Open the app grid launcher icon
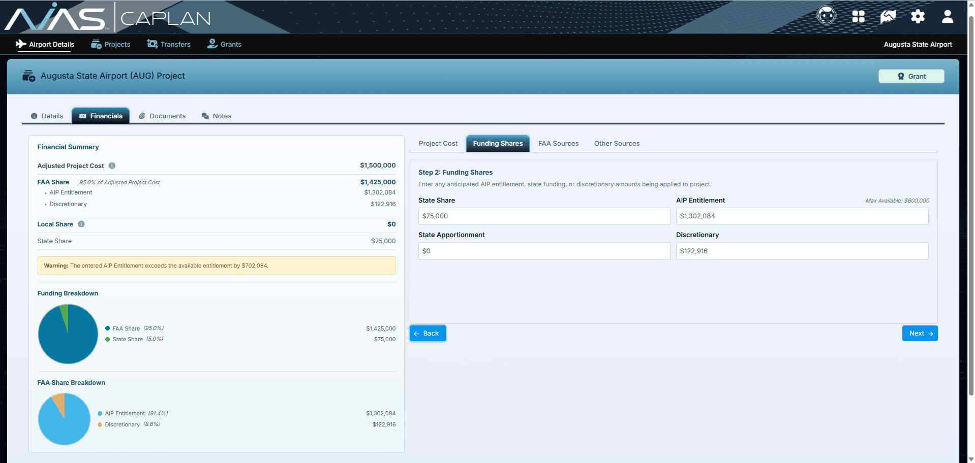Image resolution: width=975 pixels, height=463 pixels. 858,16
